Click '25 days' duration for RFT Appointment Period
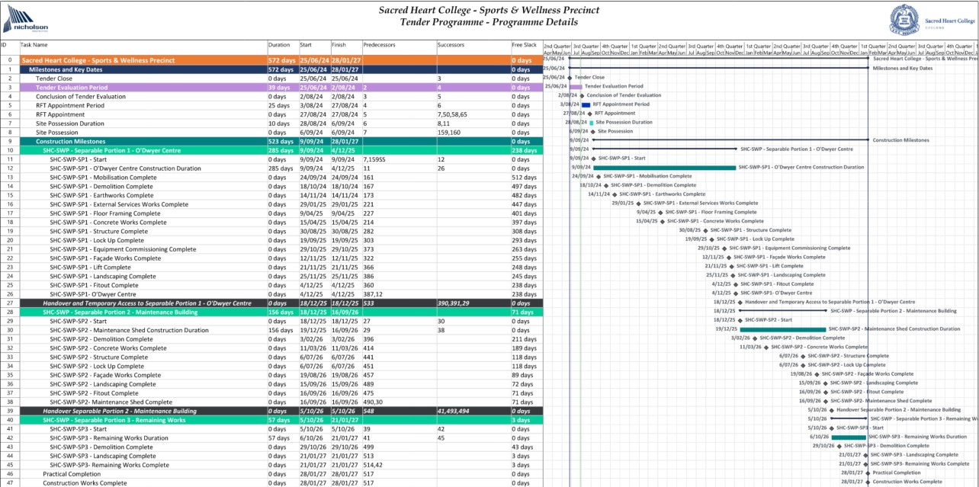This screenshot has height=487, width=979. [x=279, y=105]
